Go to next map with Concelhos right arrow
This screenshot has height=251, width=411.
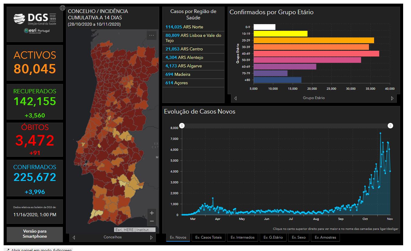[151, 237]
